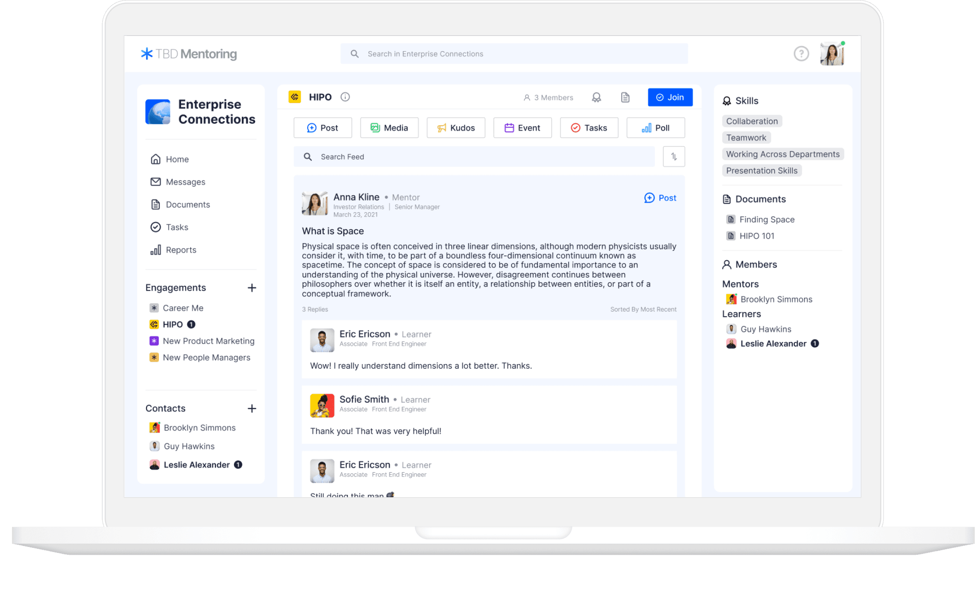Open the Tasks composer button

tap(589, 128)
